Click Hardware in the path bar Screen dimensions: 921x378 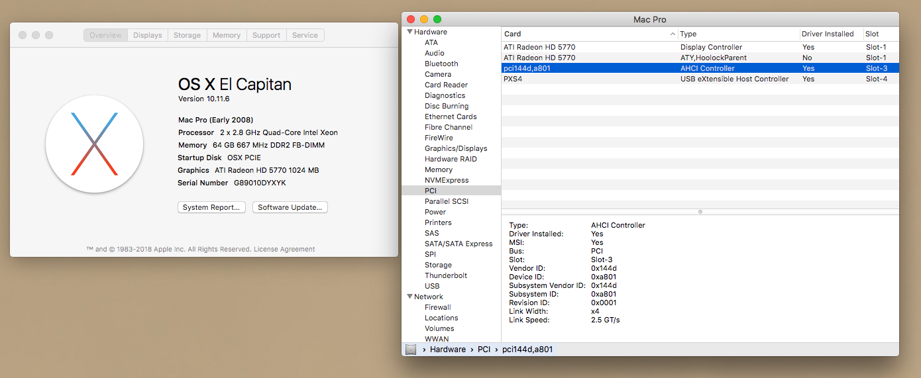[448, 350]
